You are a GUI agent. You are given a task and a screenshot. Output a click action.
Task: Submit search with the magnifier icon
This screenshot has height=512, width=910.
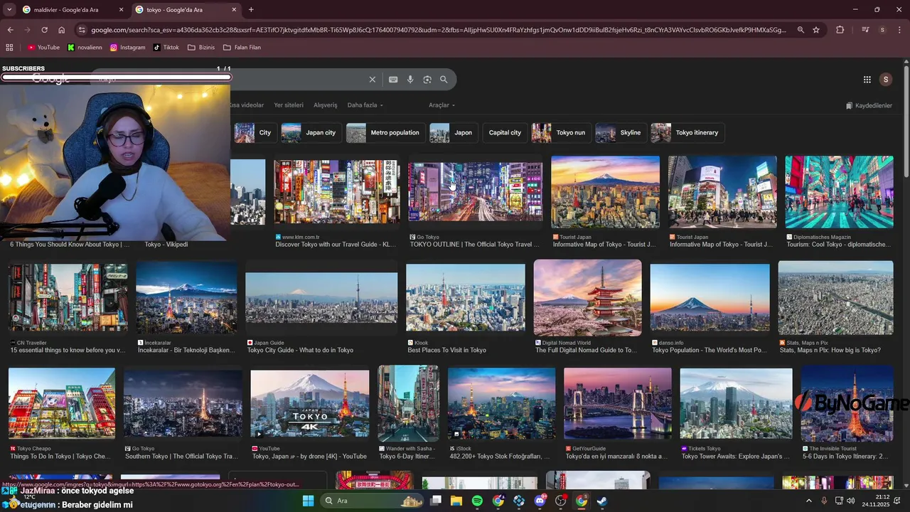click(x=444, y=80)
